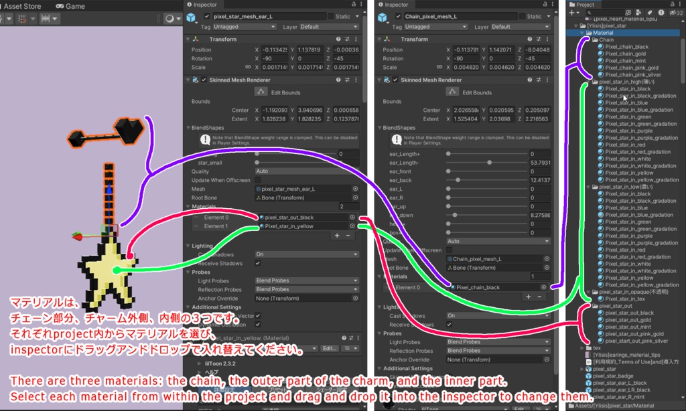This screenshot has height=411, width=686.
Task: Open Skinned Mesh Renderer help in Chain_pixel_mesh_L Inspector
Action: coord(529,80)
